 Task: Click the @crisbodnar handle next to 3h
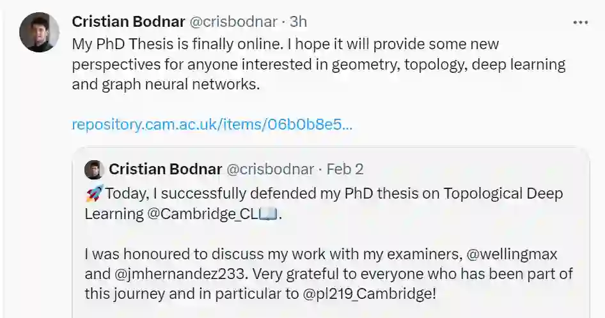click(x=233, y=22)
